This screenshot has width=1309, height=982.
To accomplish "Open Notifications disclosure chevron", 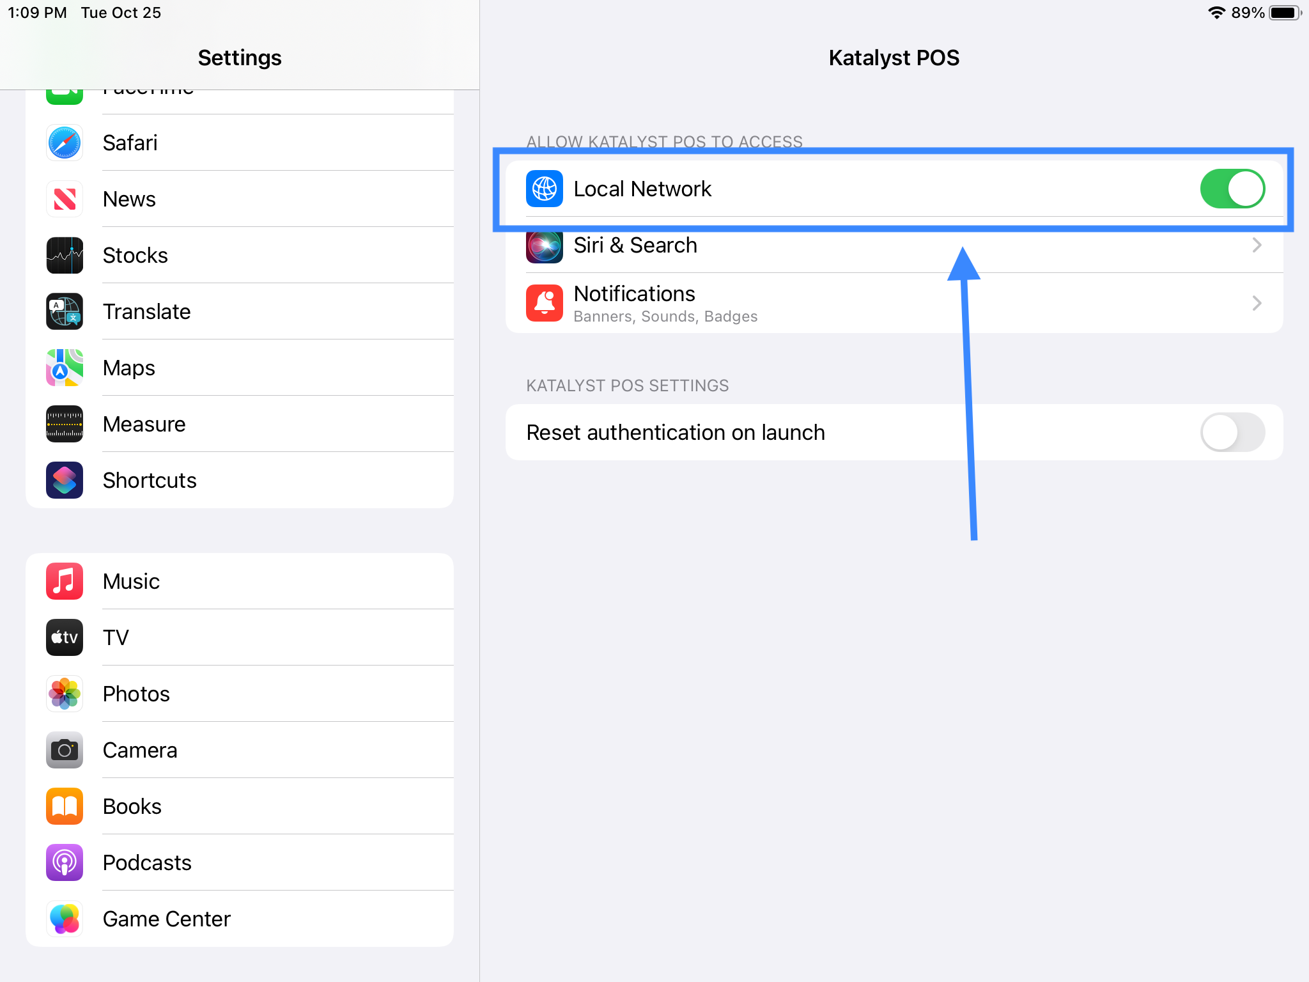I will 1257,303.
